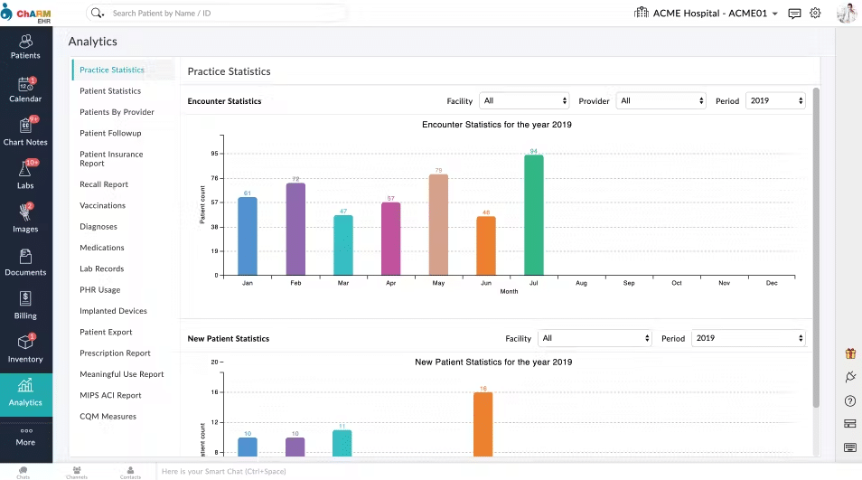The image size is (862, 480).
Task: Open Encounter Statistics Provider dropdown
Action: (661, 100)
